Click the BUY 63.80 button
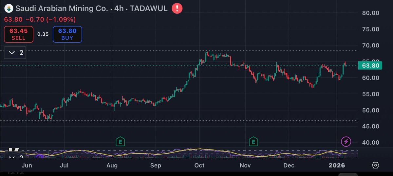Image resolution: width=393 pixels, height=176 pixels. pyautogui.click(x=67, y=34)
